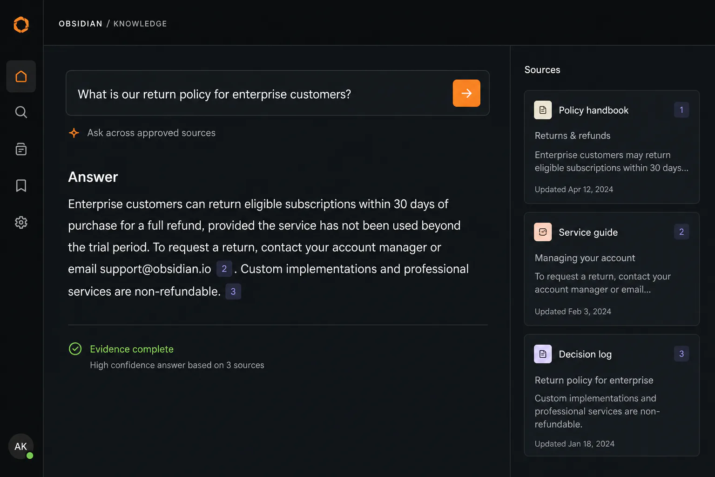Screen dimensions: 715x477
Task: Click the Return policy for enterprise heading
Action: coord(594,380)
